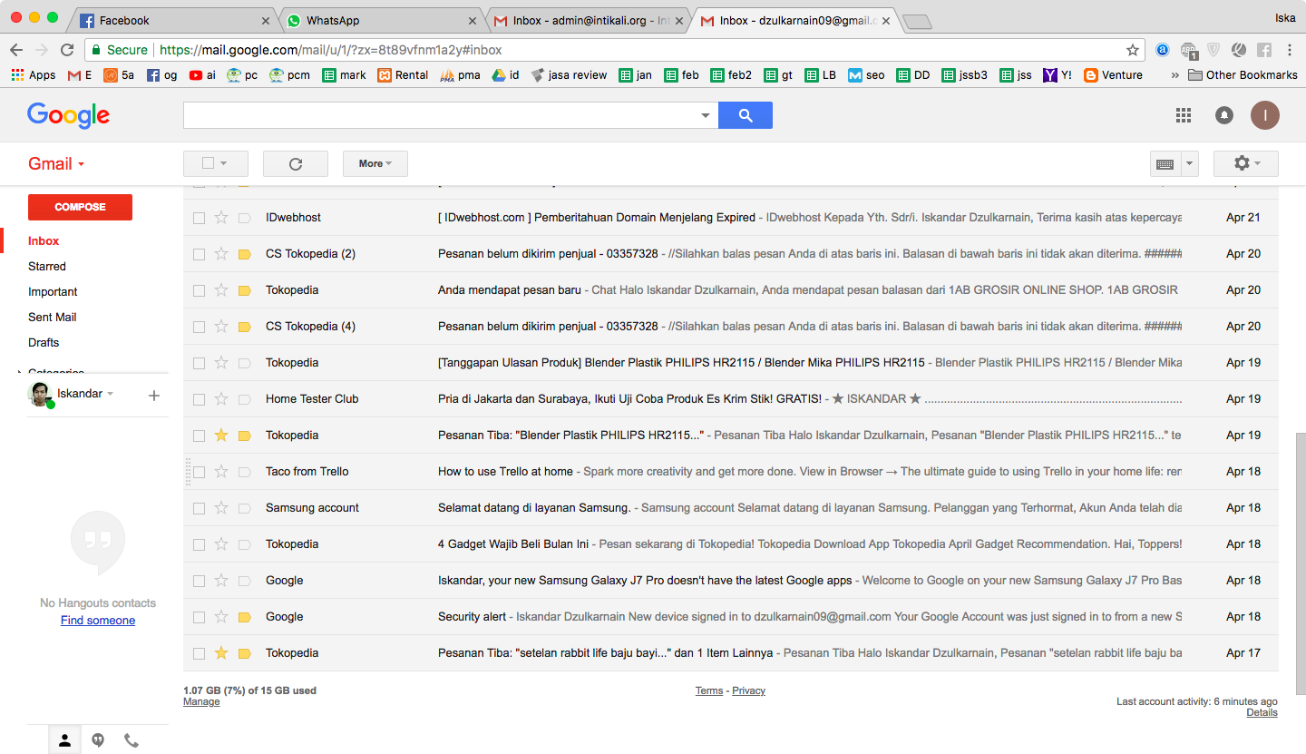The width and height of the screenshot is (1306, 754).
Task: Open the Apps bookmark shortcut
Action: tap(34, 75)
